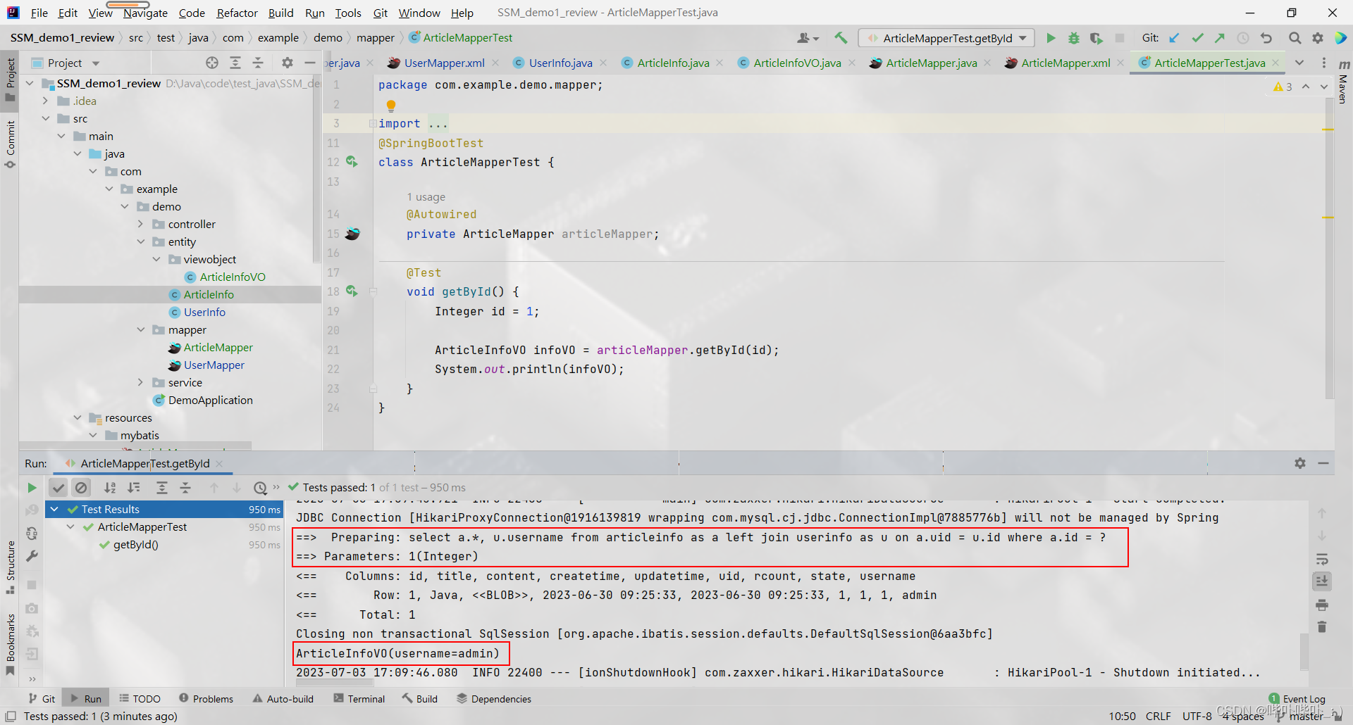Expand all test results icon

(x=162, y=488)
